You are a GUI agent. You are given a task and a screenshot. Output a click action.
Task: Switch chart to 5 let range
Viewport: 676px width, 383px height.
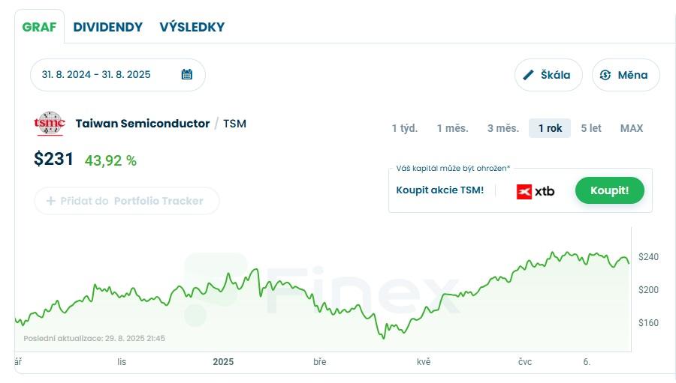(x=591, y=128)
